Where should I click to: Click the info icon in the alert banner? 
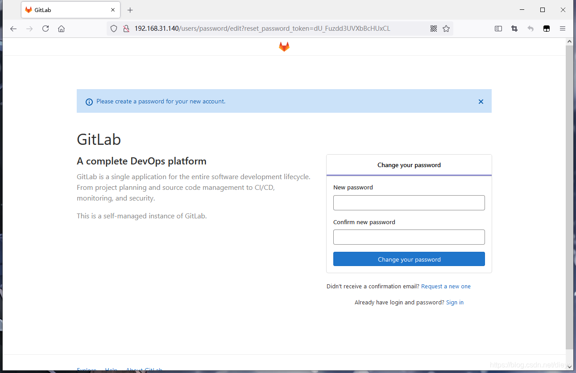coord(89,102)
